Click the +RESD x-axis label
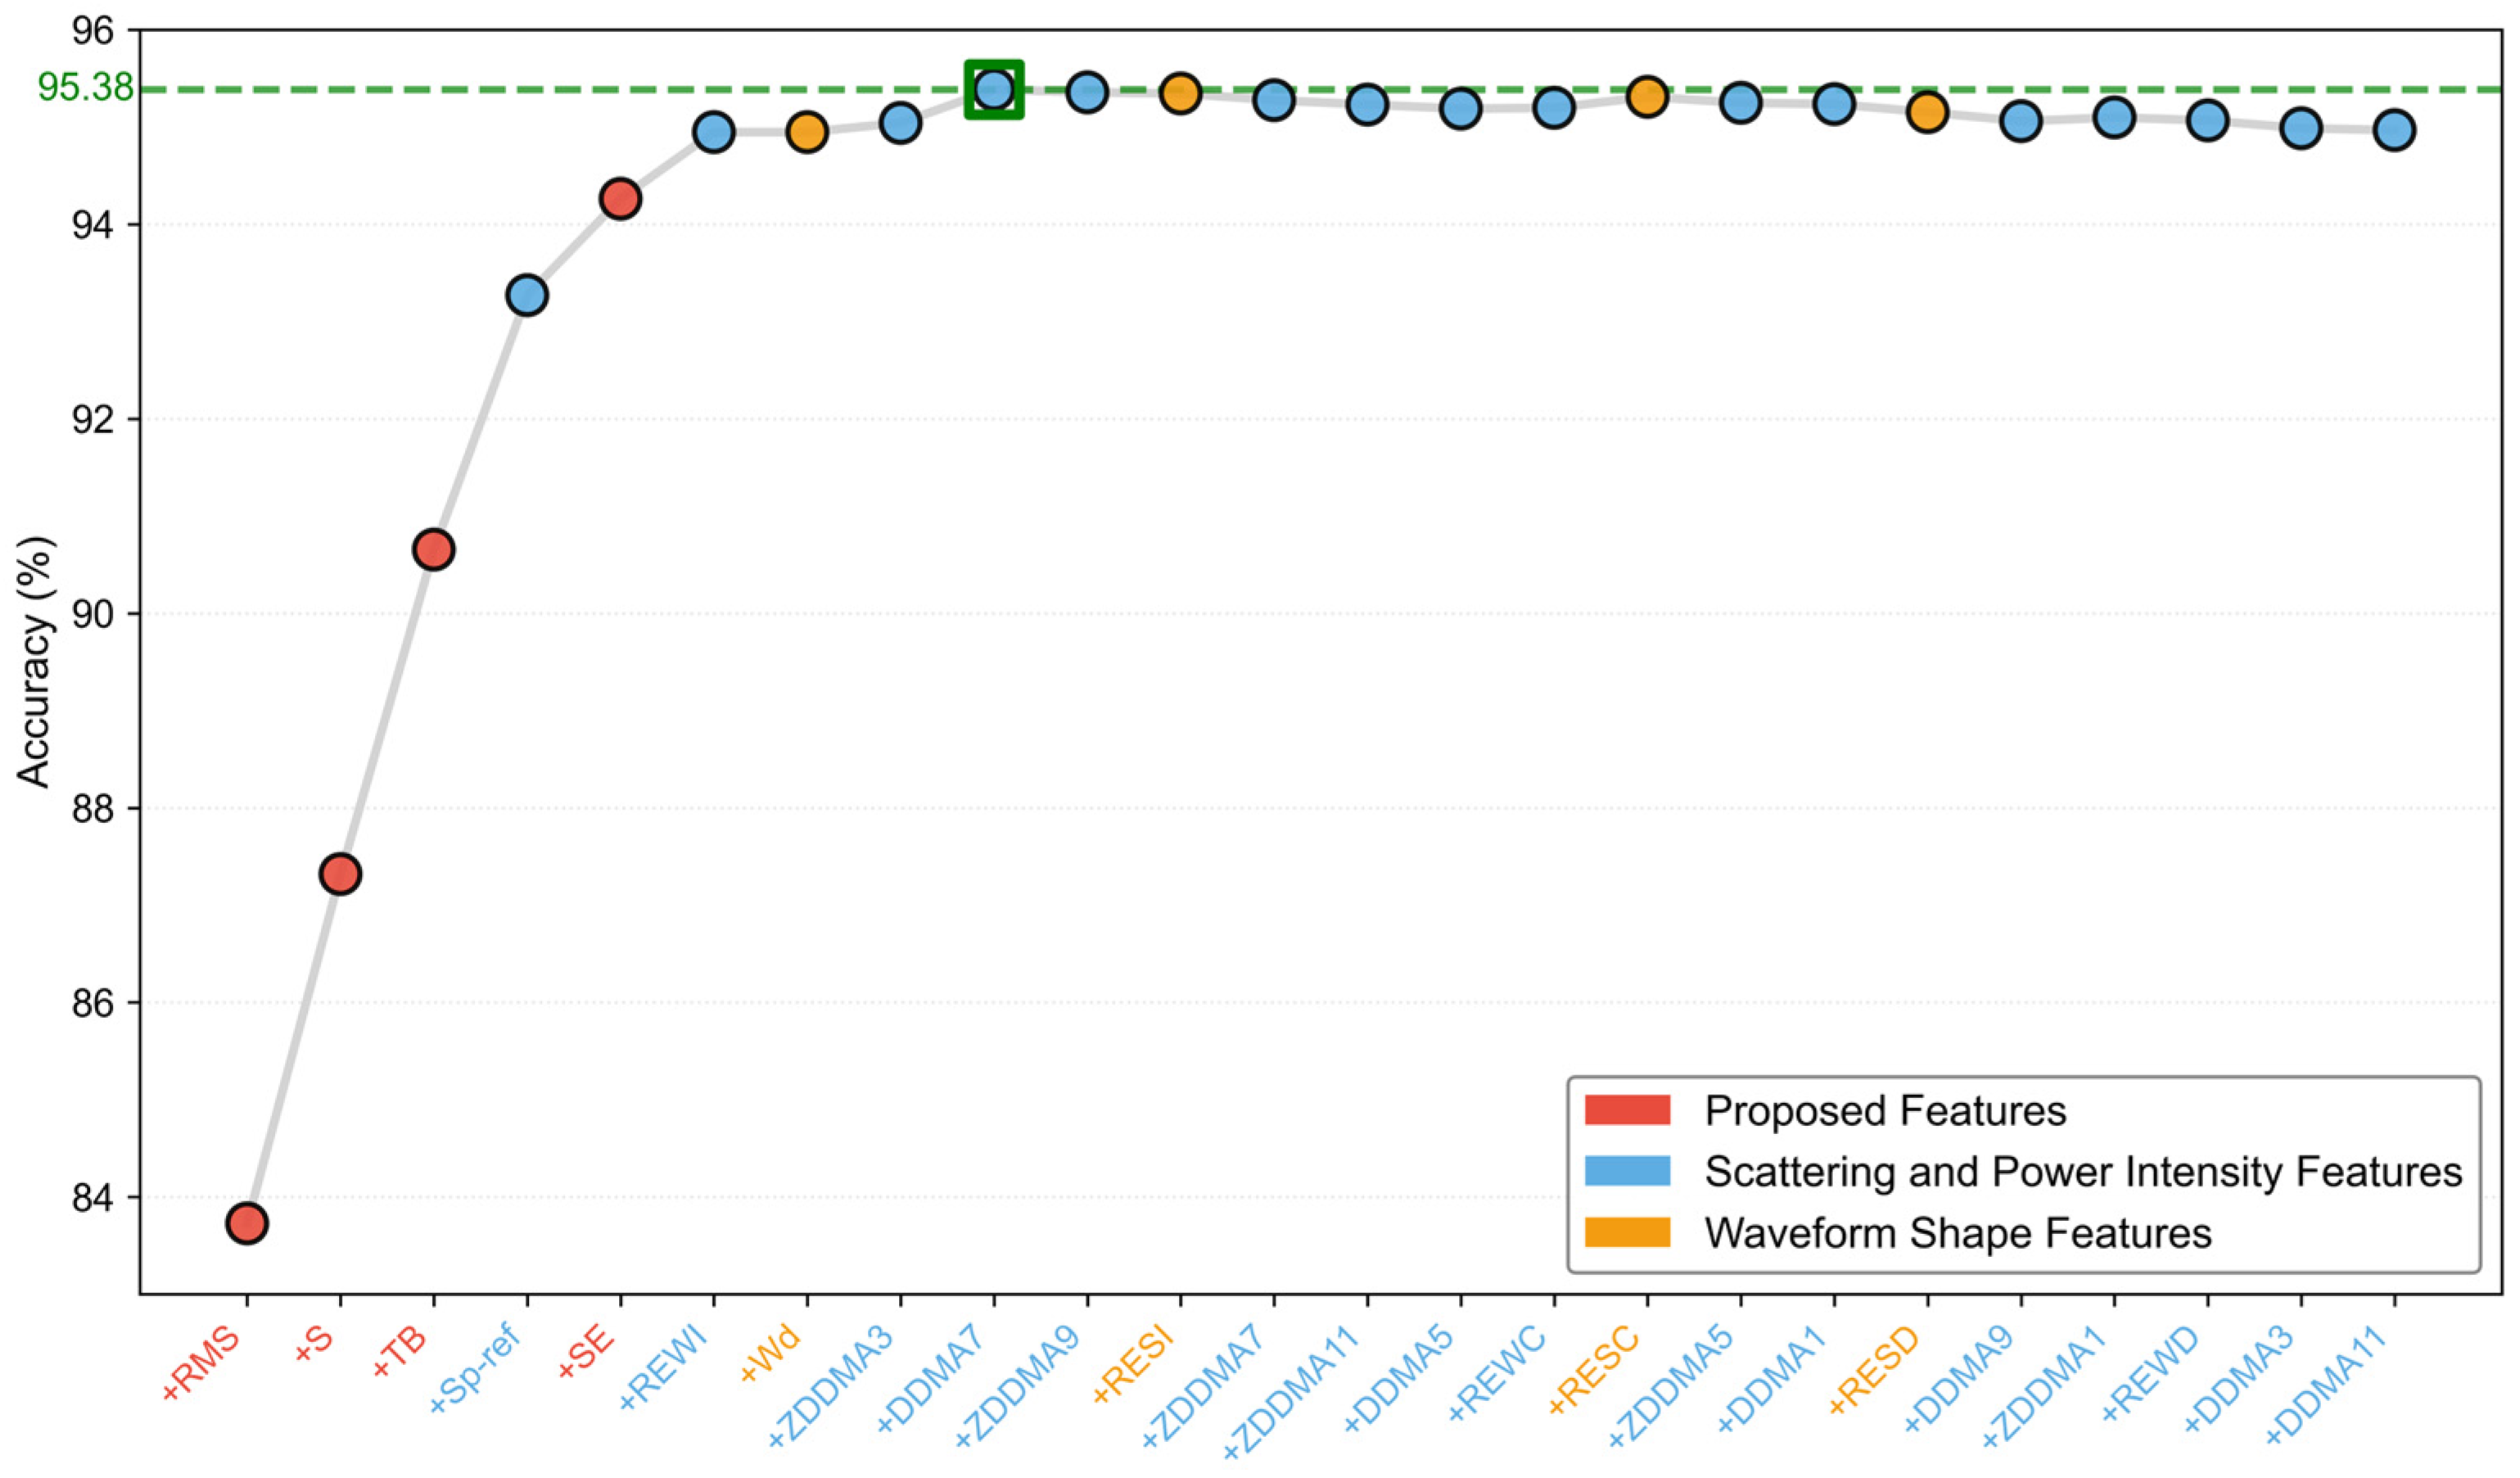 pos(1875,1371)
